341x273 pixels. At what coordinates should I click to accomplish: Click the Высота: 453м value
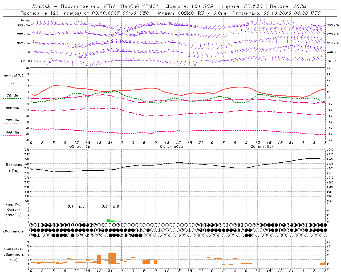288,6
